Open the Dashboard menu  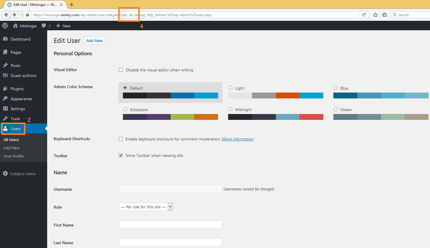(x=20, y=39)
